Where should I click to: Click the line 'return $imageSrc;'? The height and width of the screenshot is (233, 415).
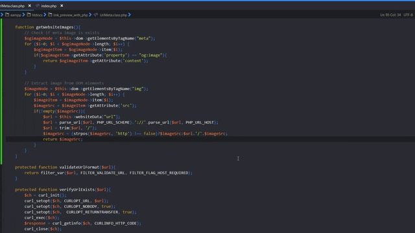[x=63, y=139]
